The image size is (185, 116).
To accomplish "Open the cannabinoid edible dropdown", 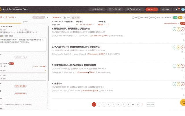I will [171, 23].
